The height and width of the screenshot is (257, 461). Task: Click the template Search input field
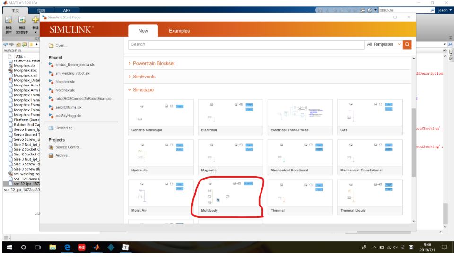[246, 44]
